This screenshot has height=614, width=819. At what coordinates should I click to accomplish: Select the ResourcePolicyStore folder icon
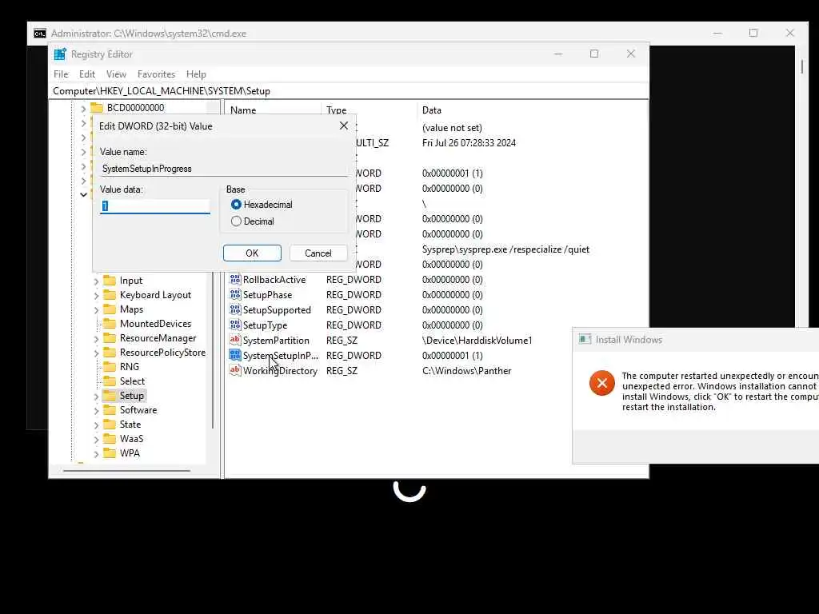click(109, 353)
